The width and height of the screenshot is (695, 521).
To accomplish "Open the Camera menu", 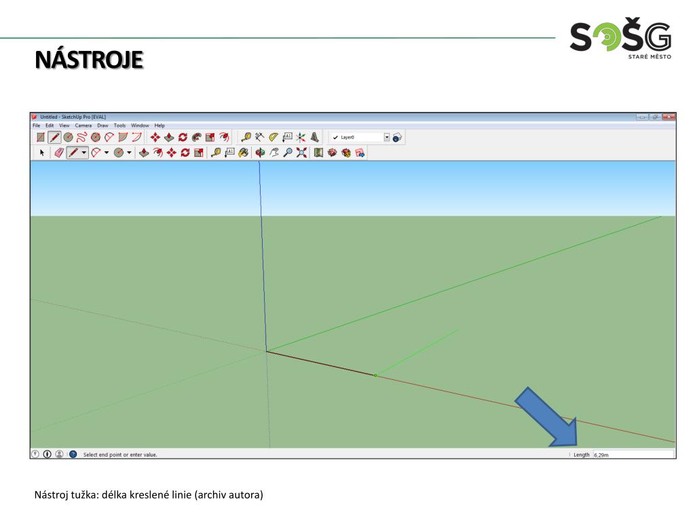I will (83, 126).
